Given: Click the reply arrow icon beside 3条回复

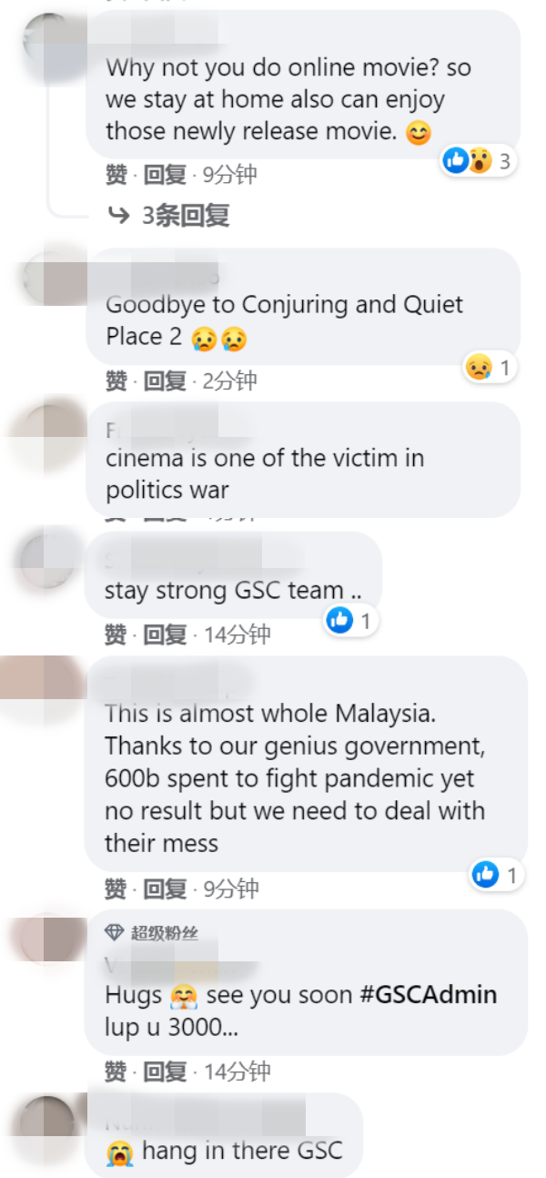Looking at the screenshot, I should (x=118, y=216).
